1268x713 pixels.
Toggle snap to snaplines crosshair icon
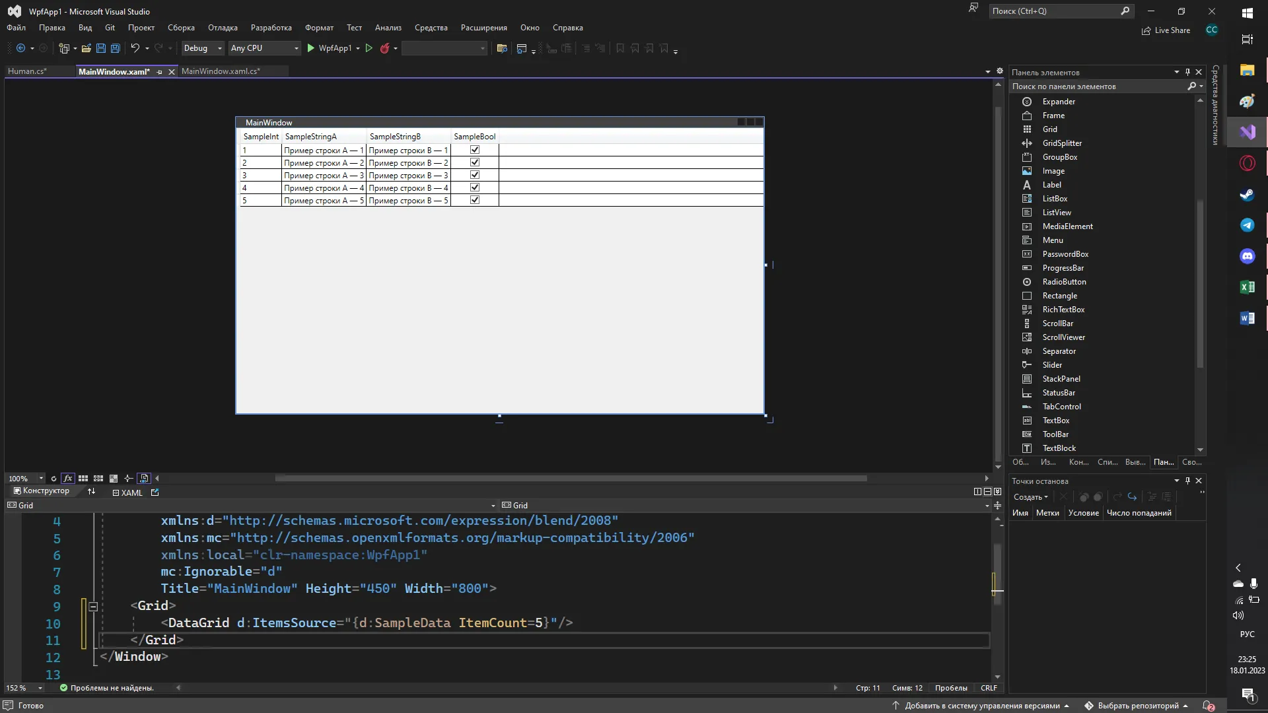[x=129, y=479]
